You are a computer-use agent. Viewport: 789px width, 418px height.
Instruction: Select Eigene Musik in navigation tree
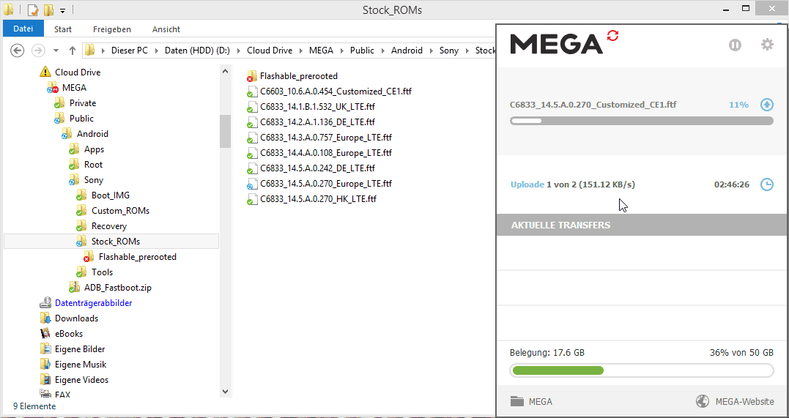81,364
